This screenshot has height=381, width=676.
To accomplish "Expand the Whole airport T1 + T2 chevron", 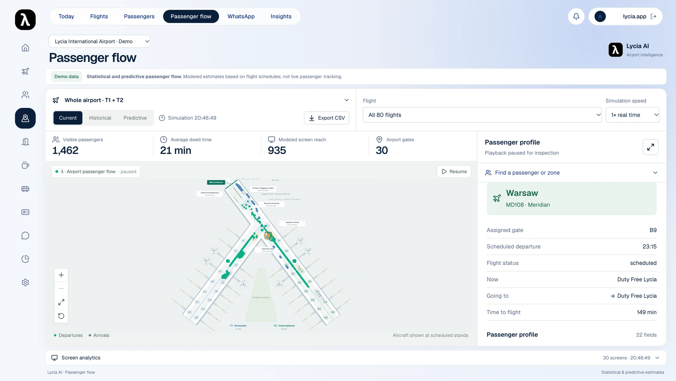I will [x=346, y=100].
